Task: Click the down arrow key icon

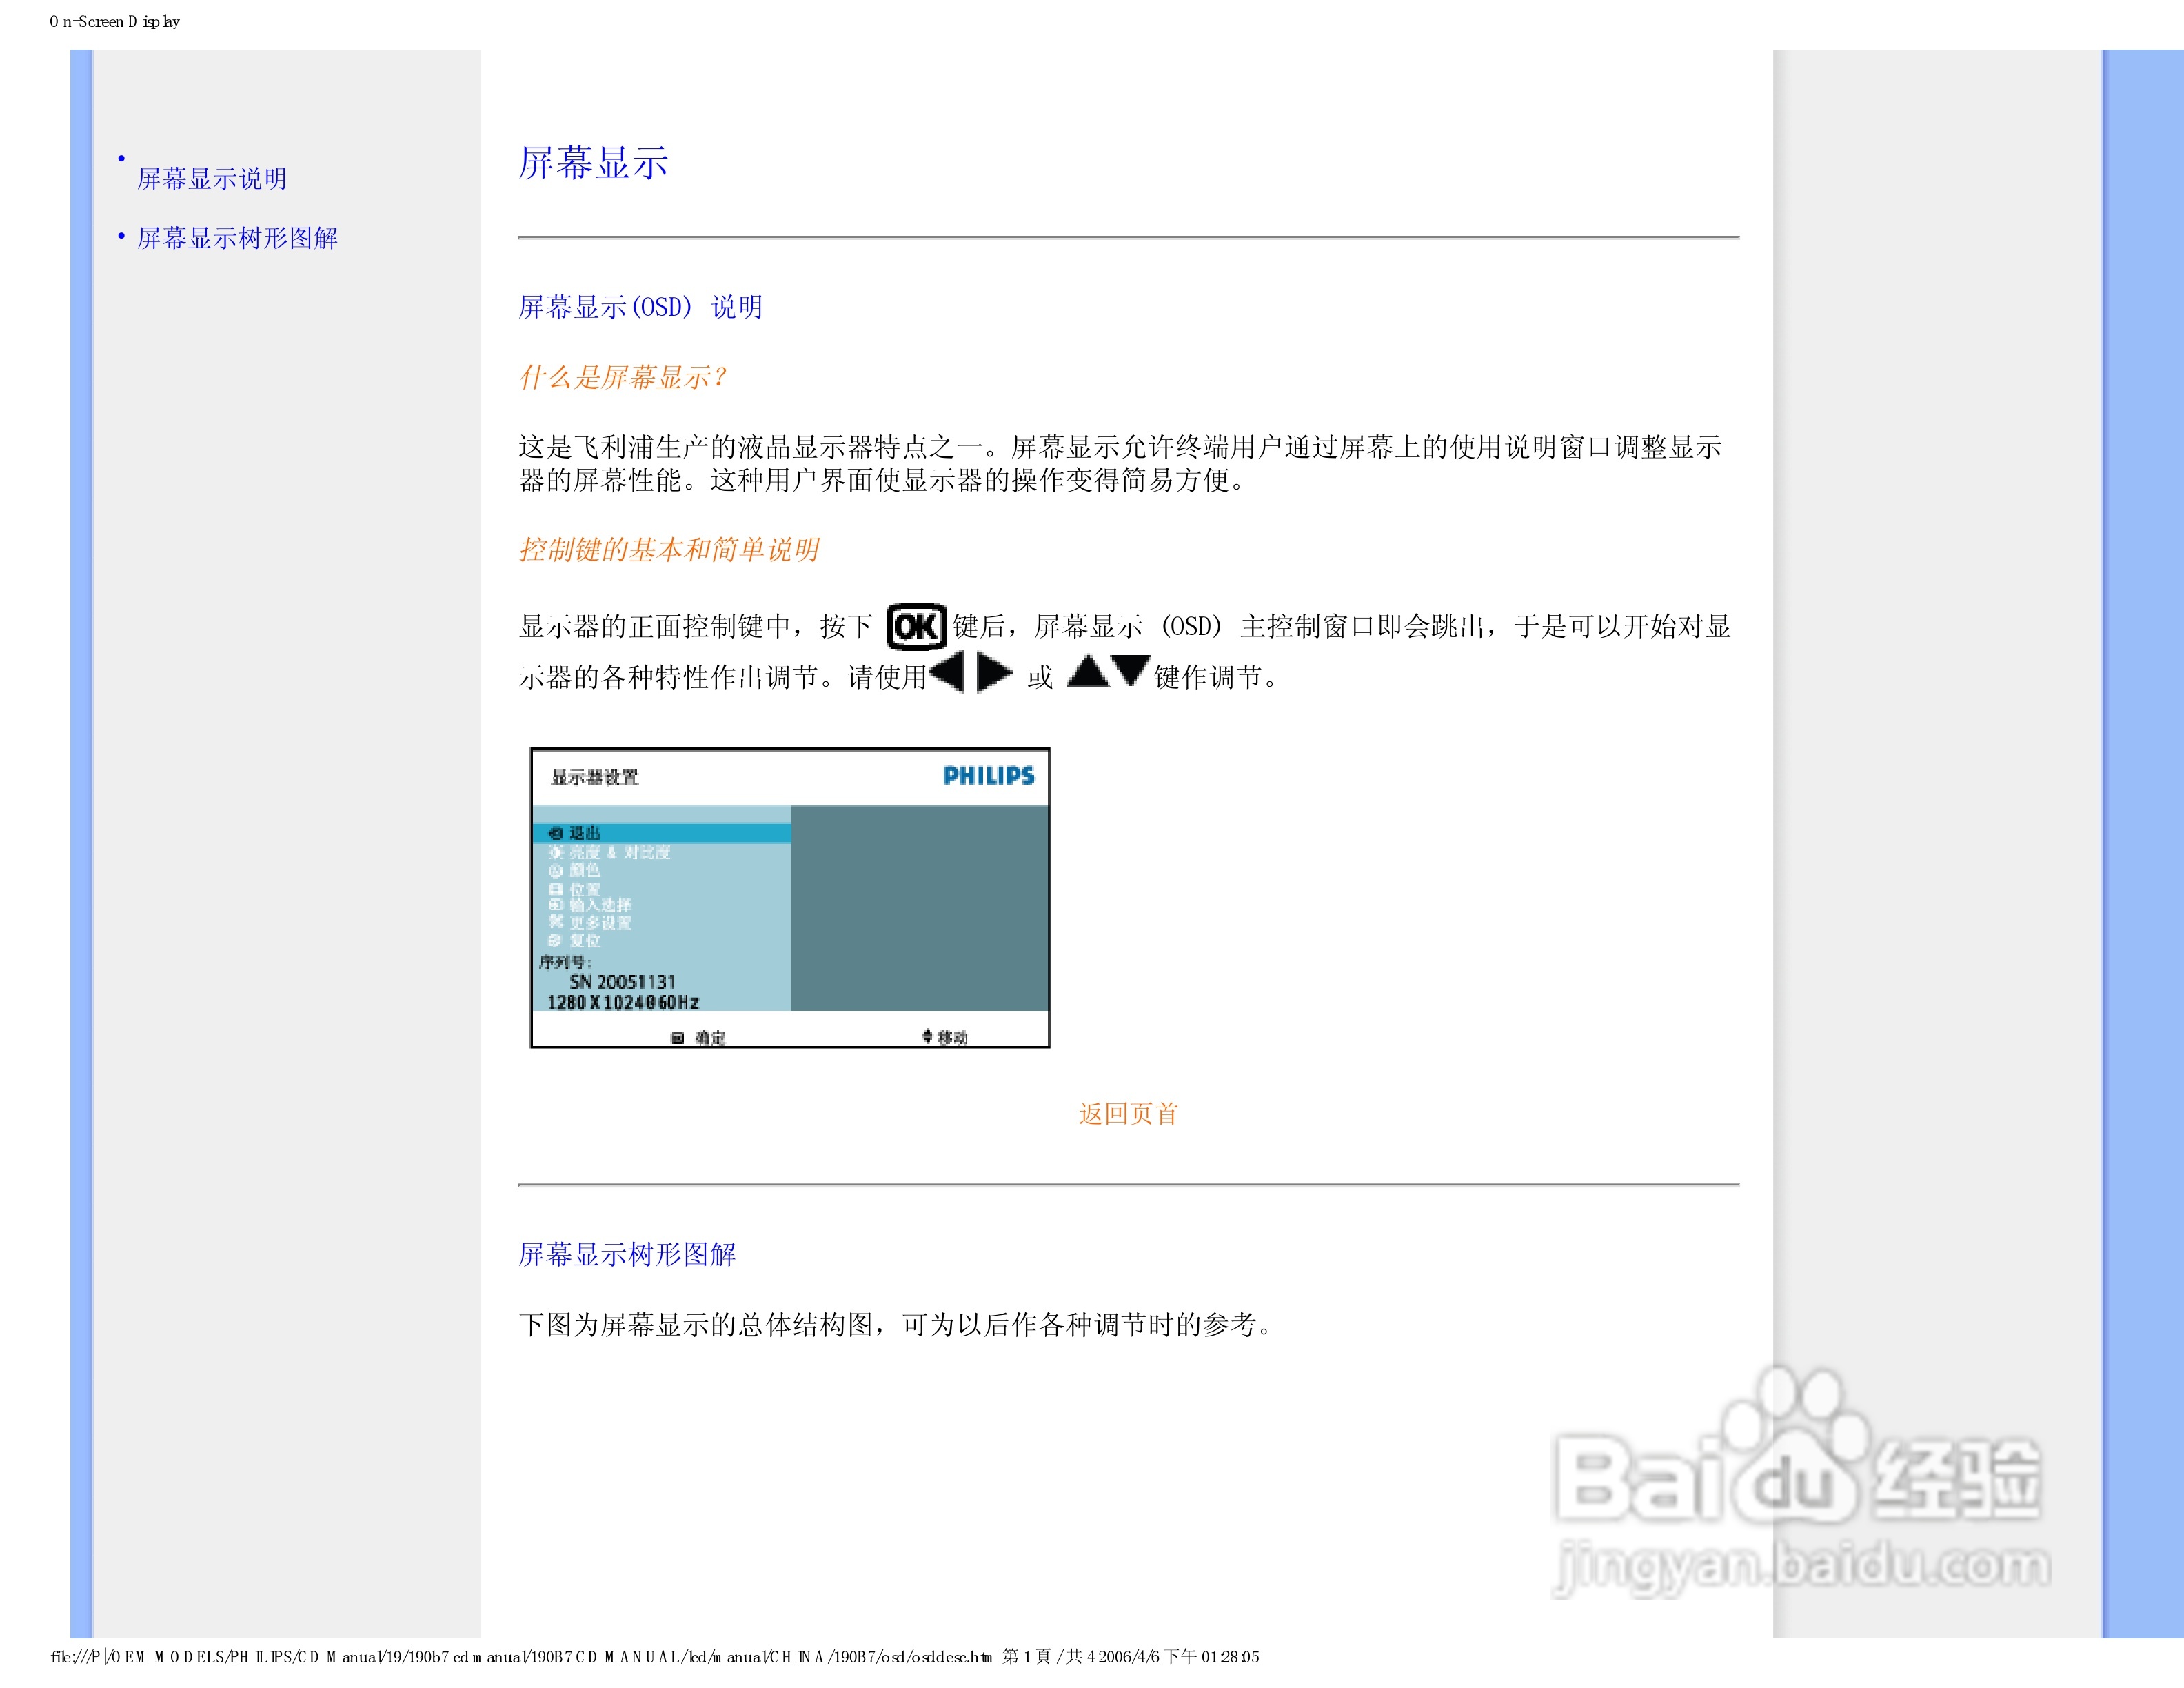Action: [1131, 671]
